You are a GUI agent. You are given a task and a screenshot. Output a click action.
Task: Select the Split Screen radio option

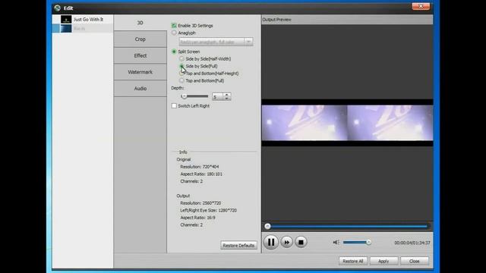(x=174, y=52)
